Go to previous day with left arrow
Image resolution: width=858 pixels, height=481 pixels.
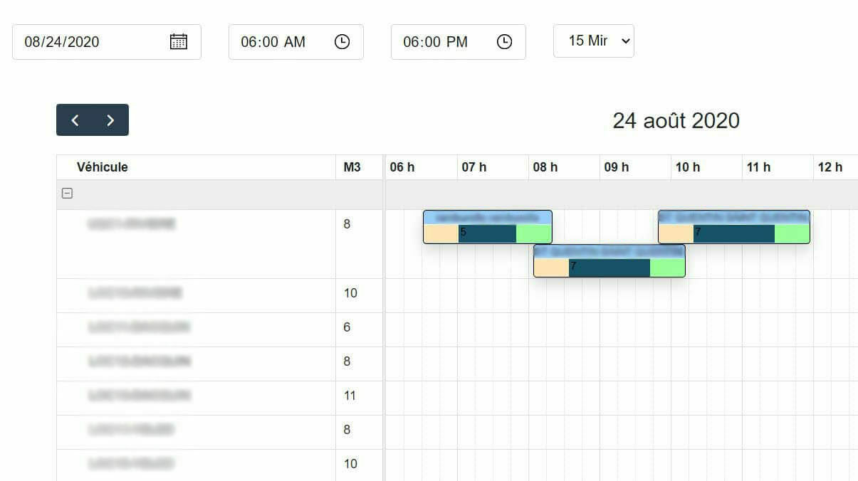75,120
